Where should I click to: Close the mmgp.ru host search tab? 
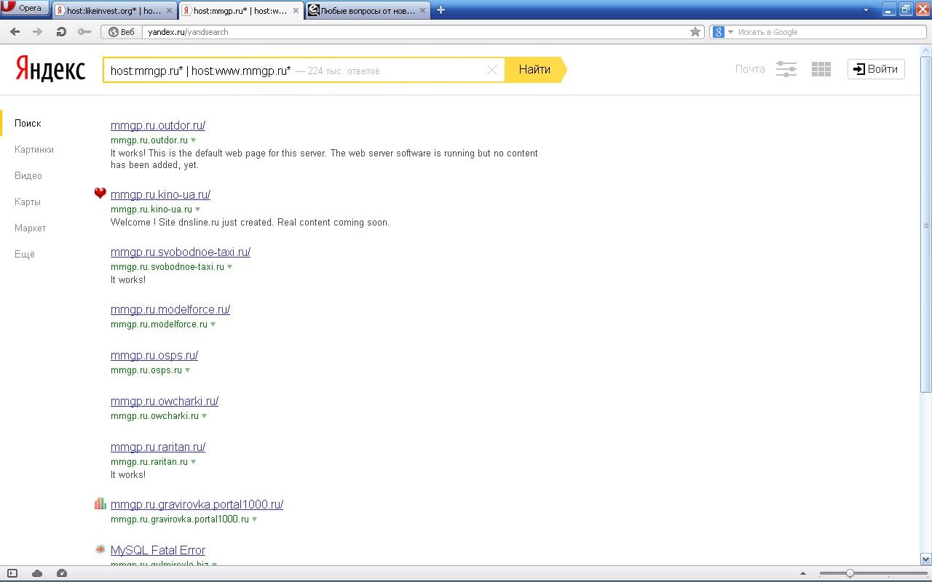click(296, 10)
